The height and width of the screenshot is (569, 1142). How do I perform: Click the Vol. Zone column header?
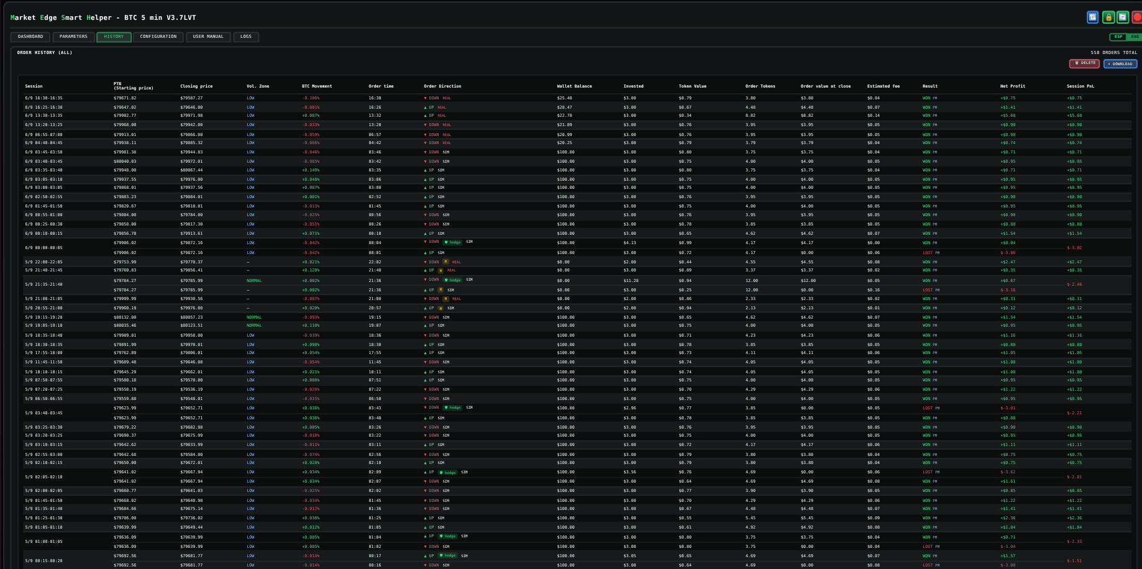click(258, 86)
